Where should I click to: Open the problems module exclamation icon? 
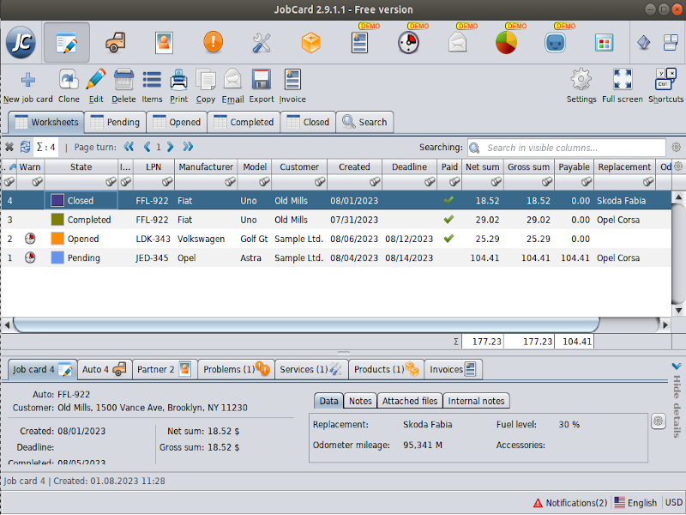click(x=213, y=42)
